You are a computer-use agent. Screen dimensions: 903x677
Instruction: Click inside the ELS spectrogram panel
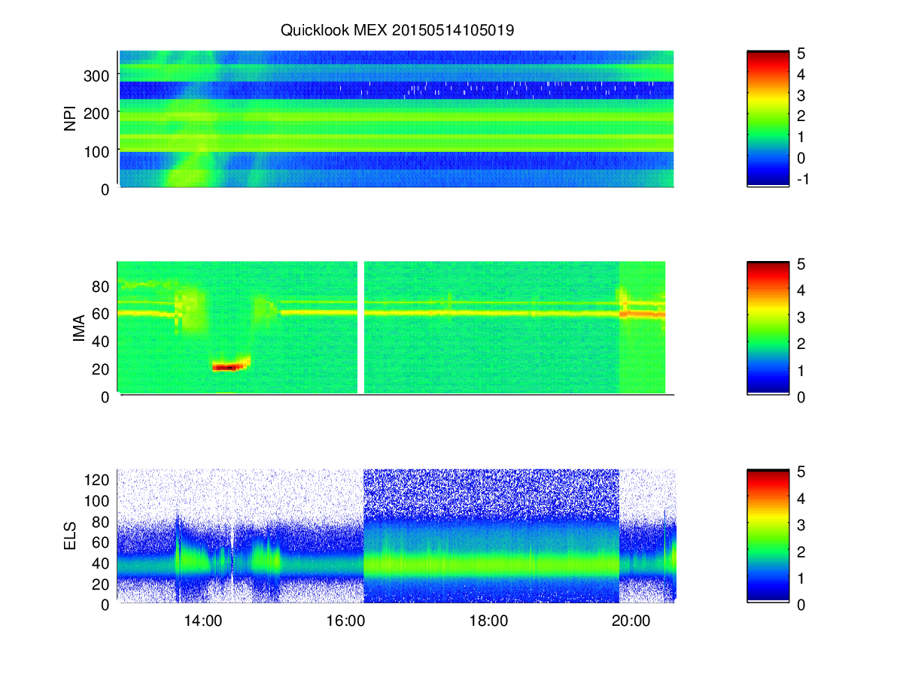pos(396,536)
